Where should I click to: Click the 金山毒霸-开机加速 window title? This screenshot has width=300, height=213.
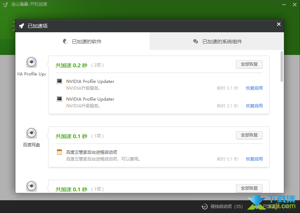(29, 4)
